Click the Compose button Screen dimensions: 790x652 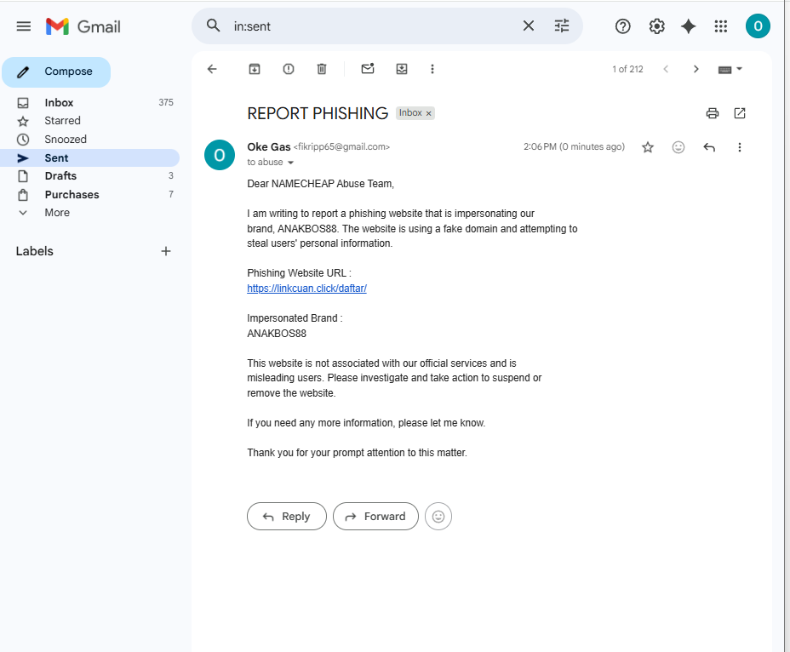56,72
